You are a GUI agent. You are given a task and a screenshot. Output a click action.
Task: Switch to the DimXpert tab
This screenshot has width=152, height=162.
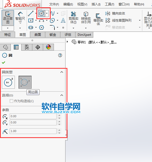(x=84, y=35)
